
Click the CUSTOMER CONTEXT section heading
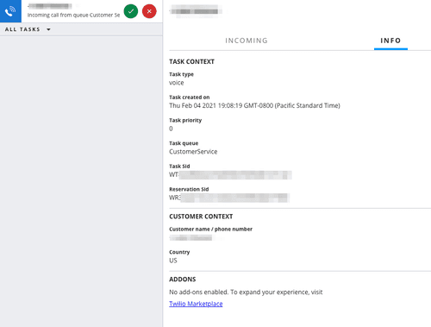pos(201,217)
